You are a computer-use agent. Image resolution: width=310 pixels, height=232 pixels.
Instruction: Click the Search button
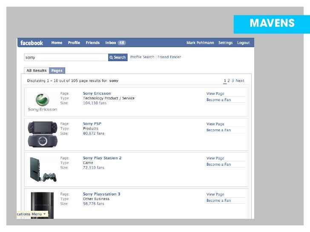coord(118,57)
